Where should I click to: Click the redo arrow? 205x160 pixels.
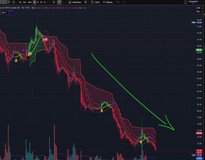124,2
